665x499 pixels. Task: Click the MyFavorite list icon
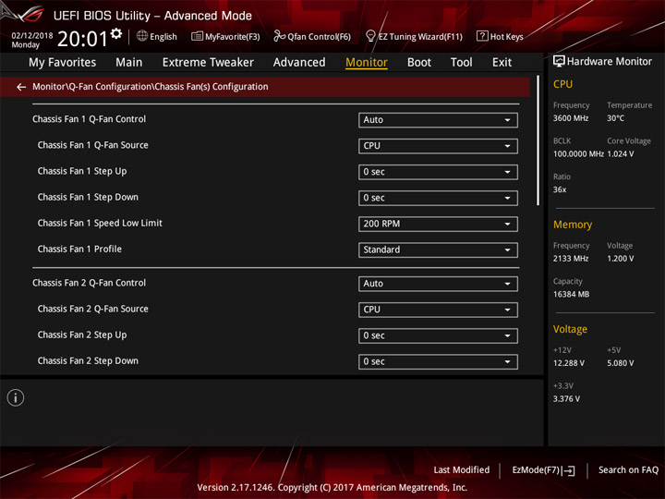click(197, 36)
